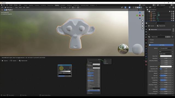175x98 pixels.
Task: Select the ColorRamp node in node editor
Action: [x=65, y=71]
